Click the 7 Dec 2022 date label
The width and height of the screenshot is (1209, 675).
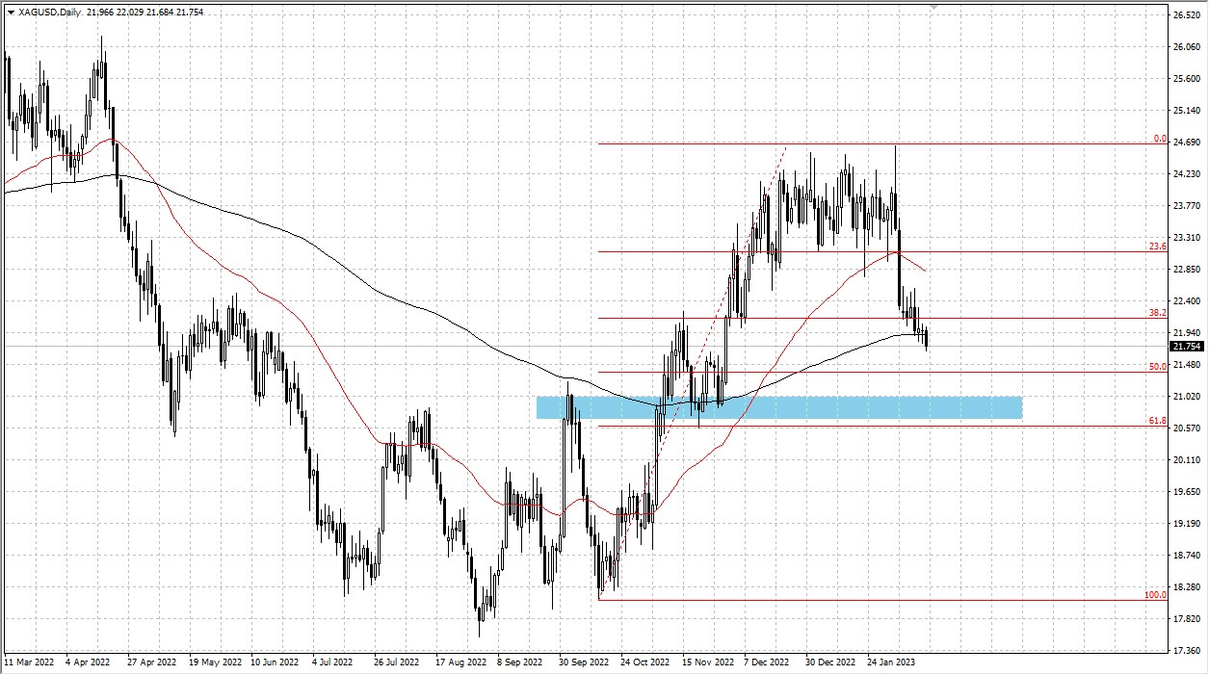click(766, 662)
